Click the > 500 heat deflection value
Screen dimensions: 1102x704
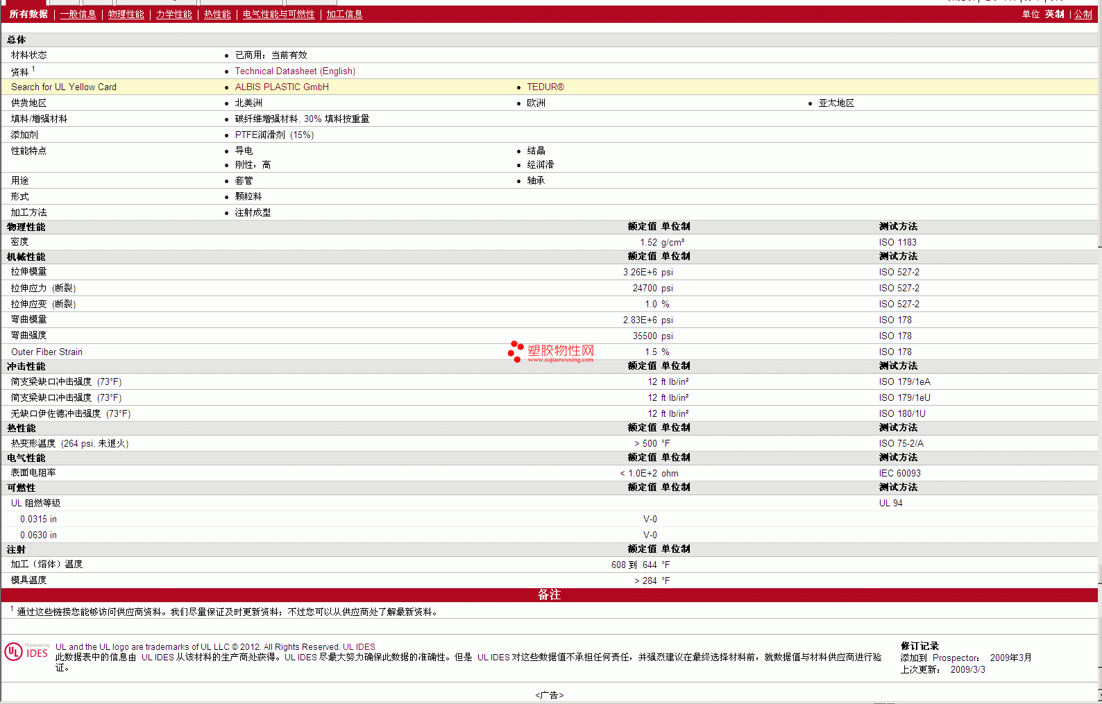[x=645, y=443]
